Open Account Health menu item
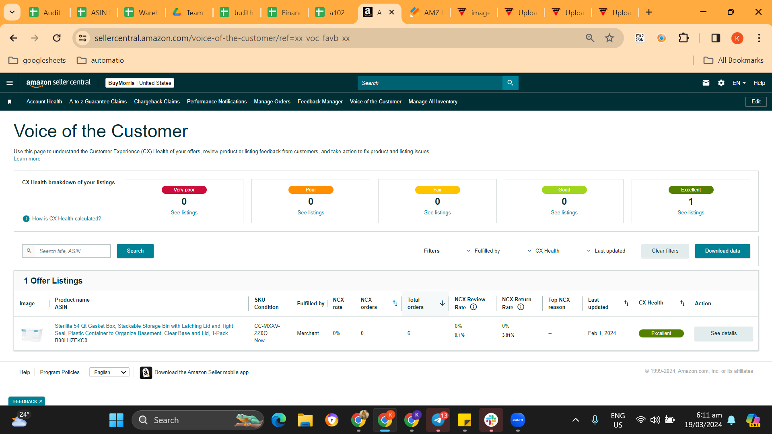The height and width of the screenshot is (434, 772). [x=44, y=102]
